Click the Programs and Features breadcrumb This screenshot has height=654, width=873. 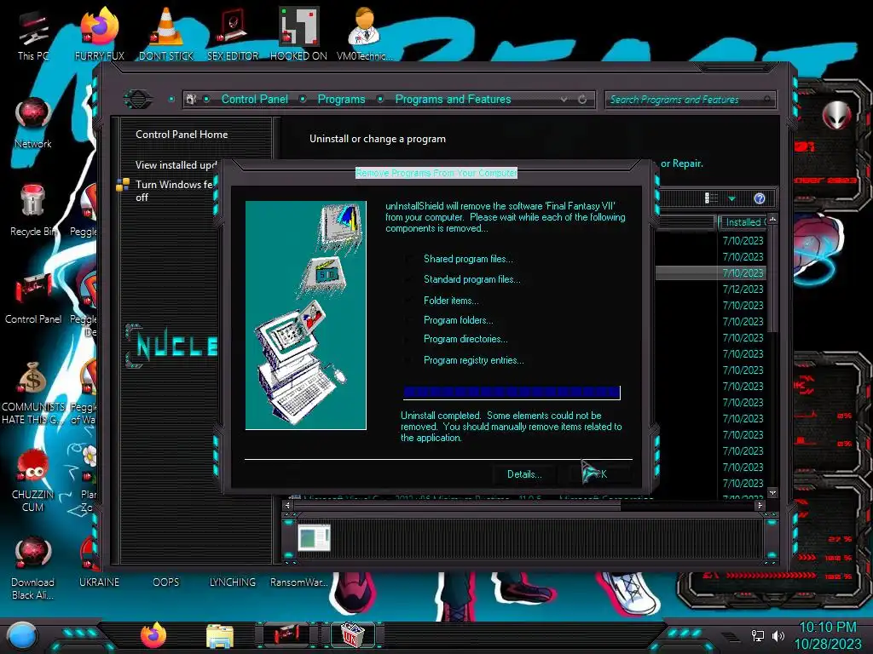(453, 99)
